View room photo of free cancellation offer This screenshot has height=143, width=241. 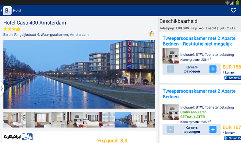click(171, 112)
